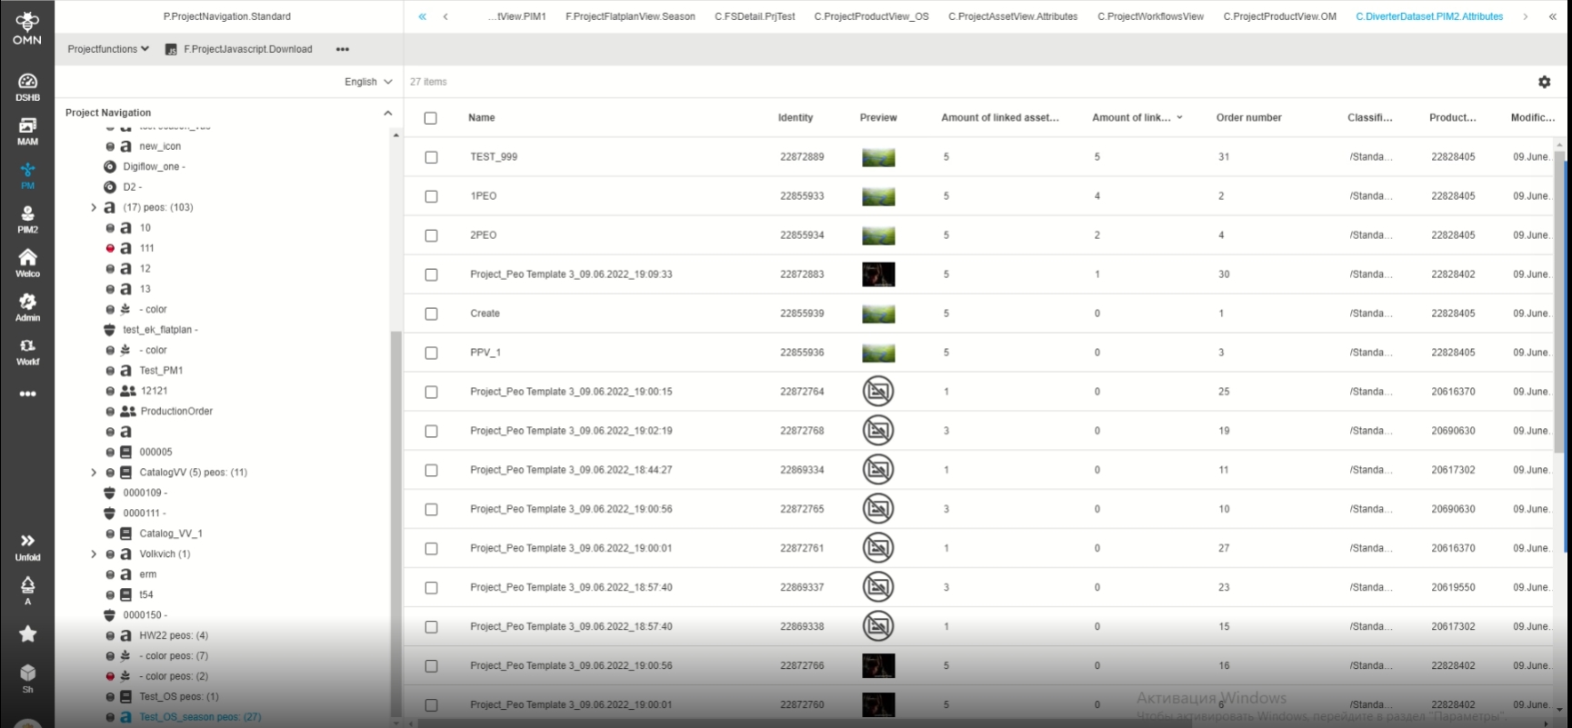Switch to F.ProjectFlatplanView.Season tab

click(x=630, y=16)
